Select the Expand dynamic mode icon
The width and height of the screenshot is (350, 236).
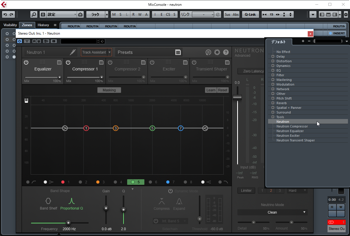click(x=179, y=201)
